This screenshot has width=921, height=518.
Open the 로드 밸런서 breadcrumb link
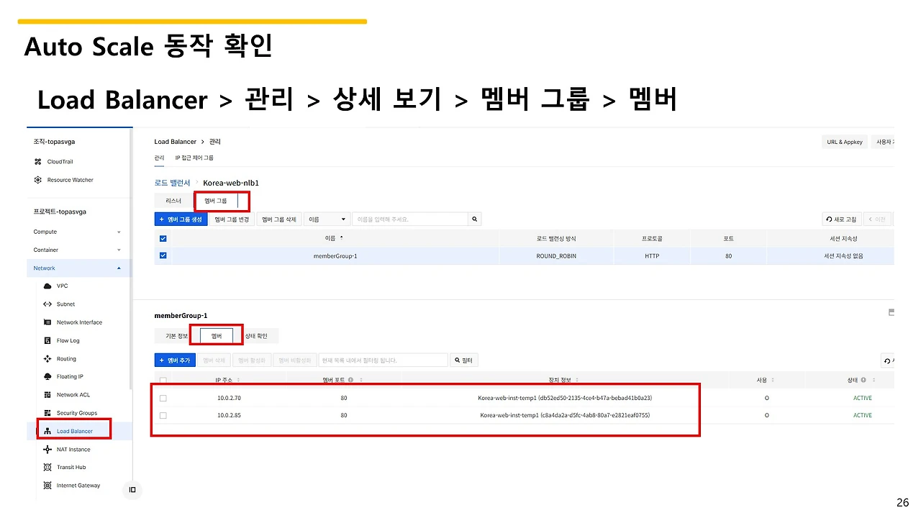[172, 183]
